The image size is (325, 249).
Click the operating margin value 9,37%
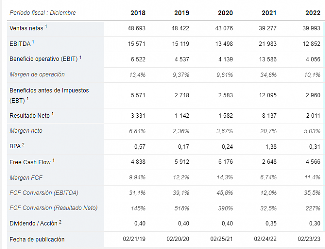click(181, 75)
